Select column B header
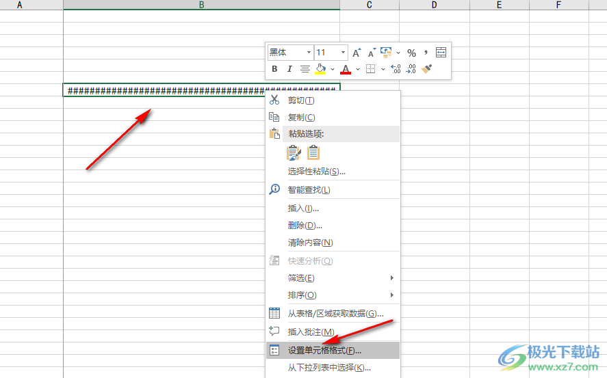Viewport: 607px width, 378px height. click(201, 5)
